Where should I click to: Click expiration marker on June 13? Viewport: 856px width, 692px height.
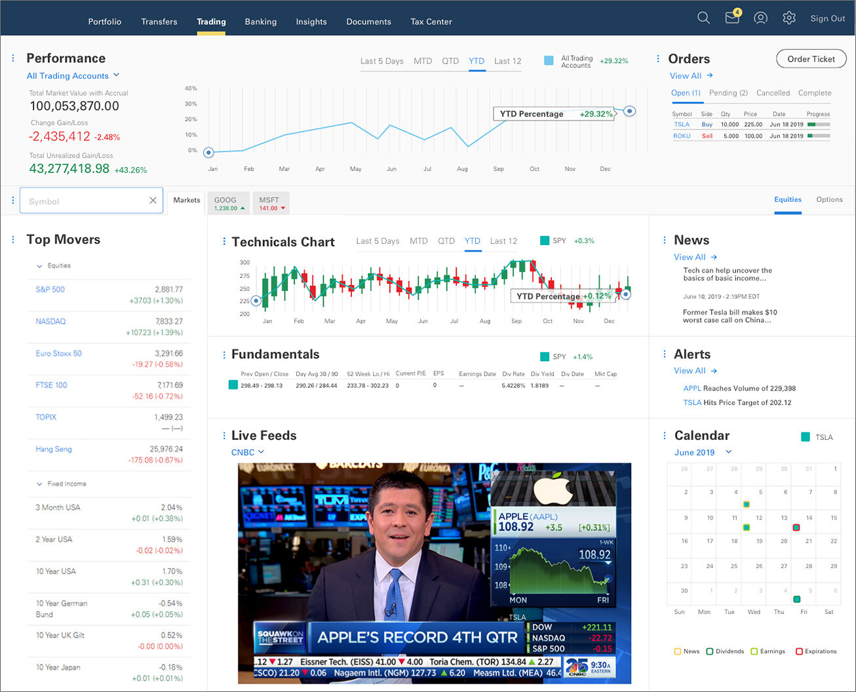tap(796, 528)
